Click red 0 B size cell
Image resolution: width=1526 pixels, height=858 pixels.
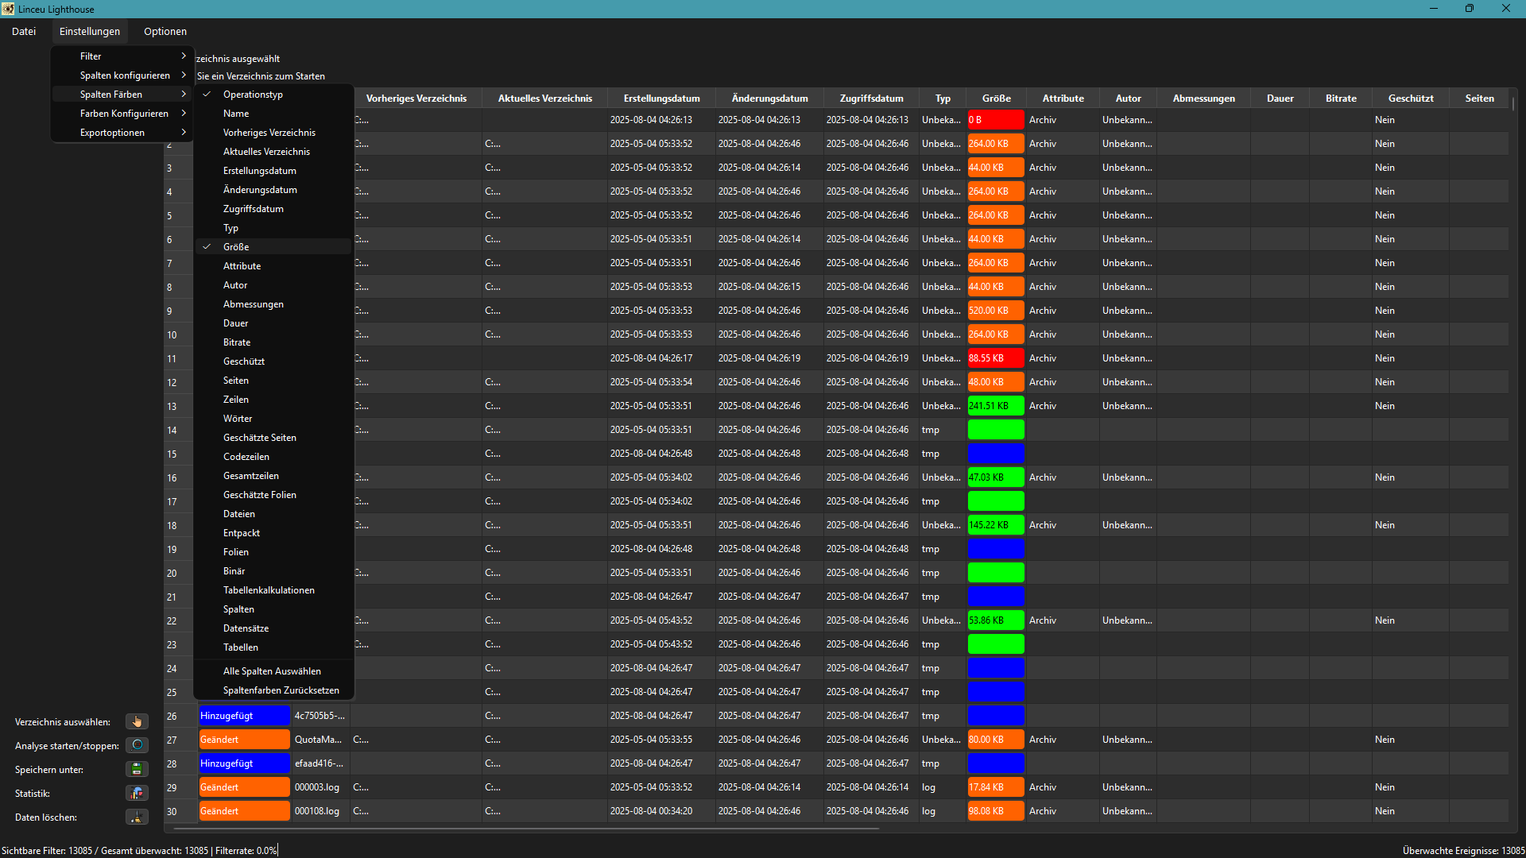tap(995, 120)
